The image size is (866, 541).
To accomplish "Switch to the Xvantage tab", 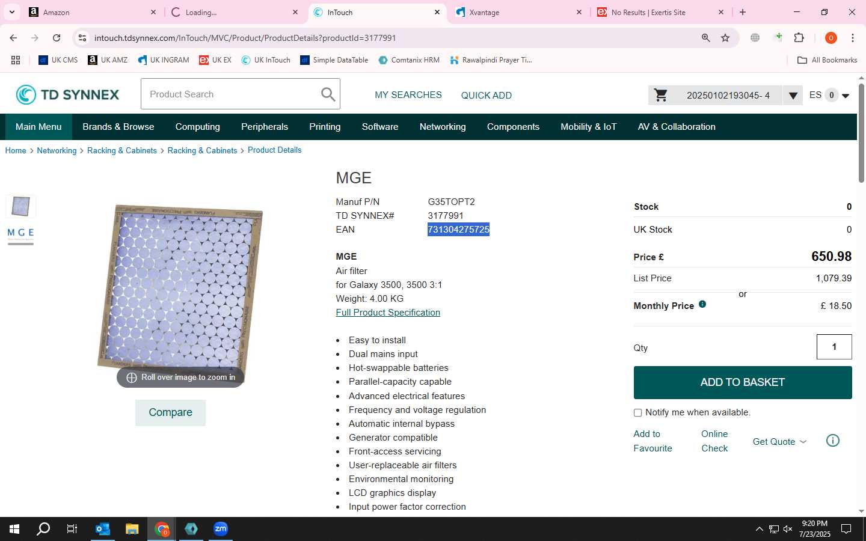I will tap(517, 12).
